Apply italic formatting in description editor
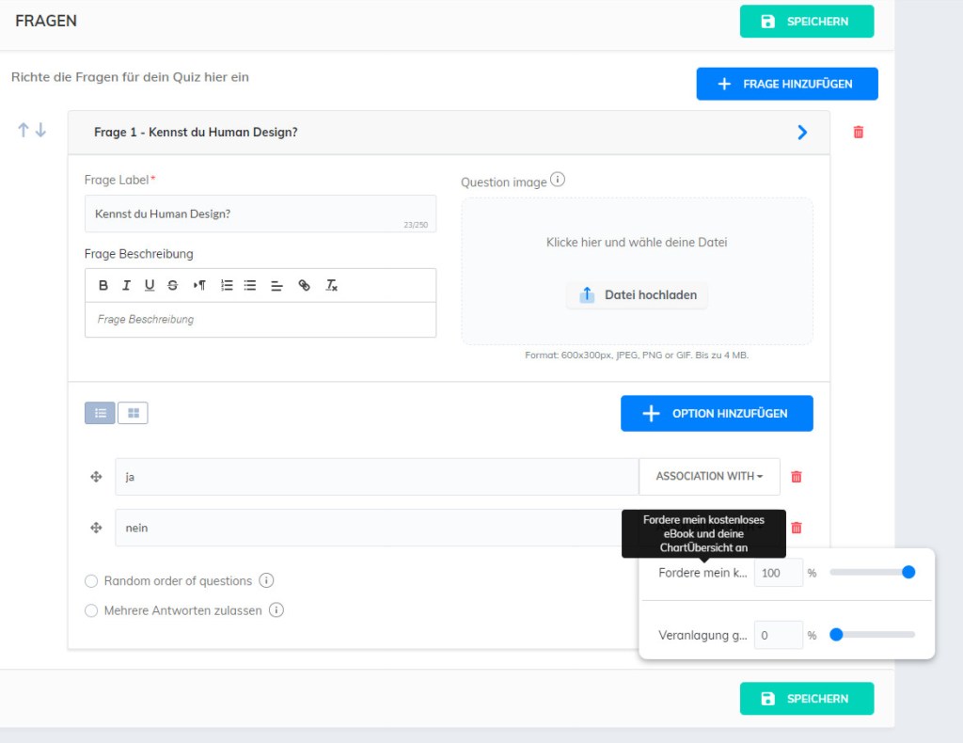Image resolution: width=963 pixels, height=743 pixels. (x=126, y=286)
